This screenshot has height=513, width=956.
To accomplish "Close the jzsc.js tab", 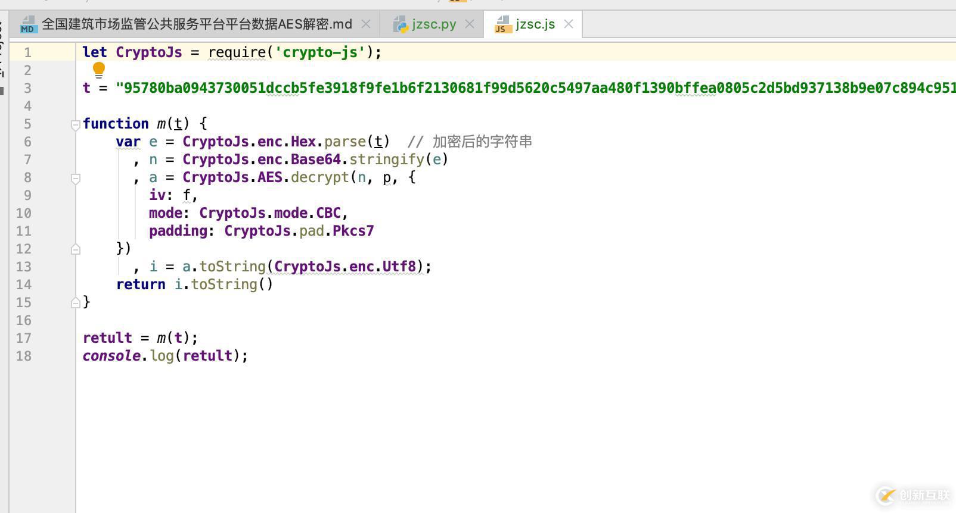I will 569,24.
